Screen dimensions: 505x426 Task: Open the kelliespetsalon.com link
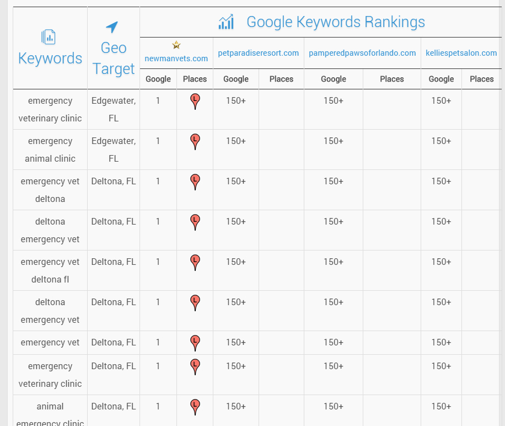pyautogui.click(x=461, y=53)
